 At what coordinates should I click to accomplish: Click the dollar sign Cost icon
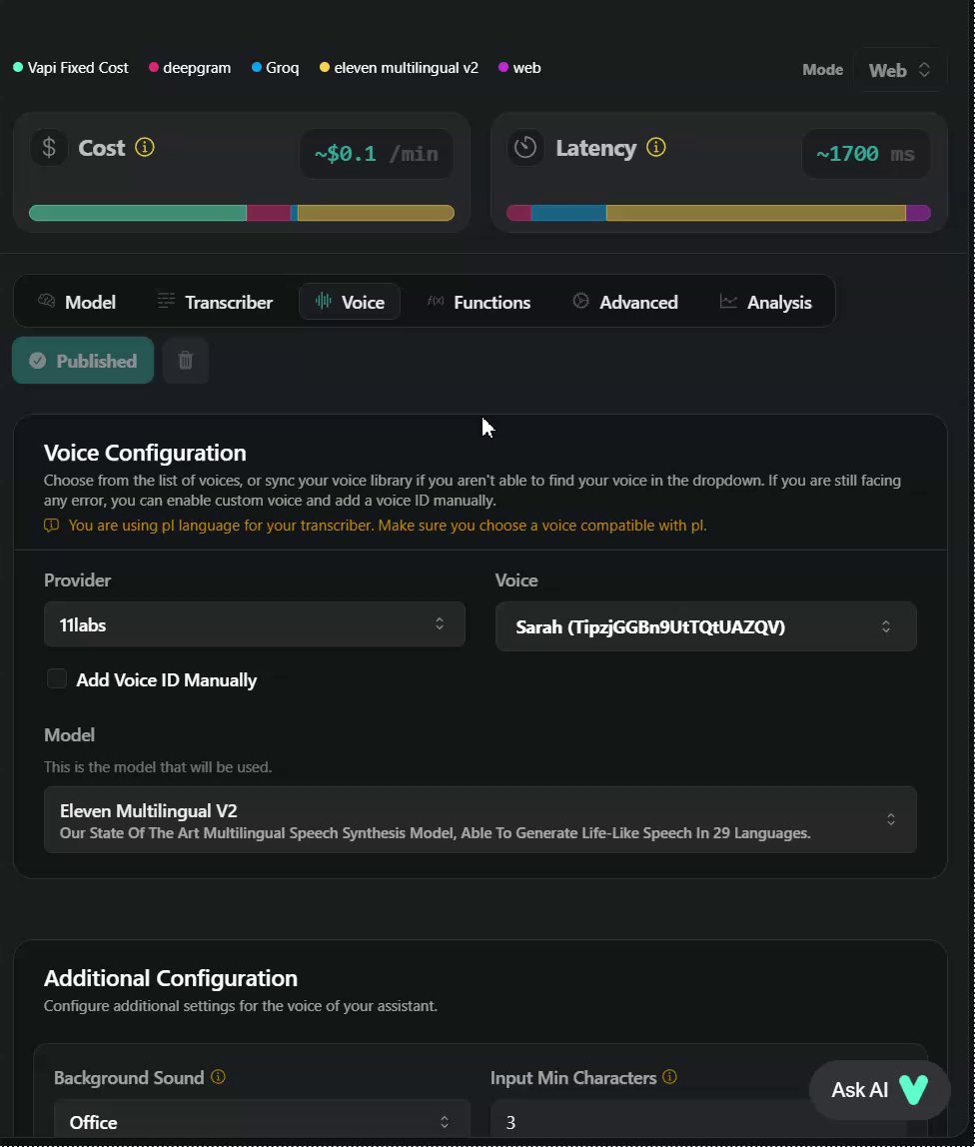coord(49,148)
